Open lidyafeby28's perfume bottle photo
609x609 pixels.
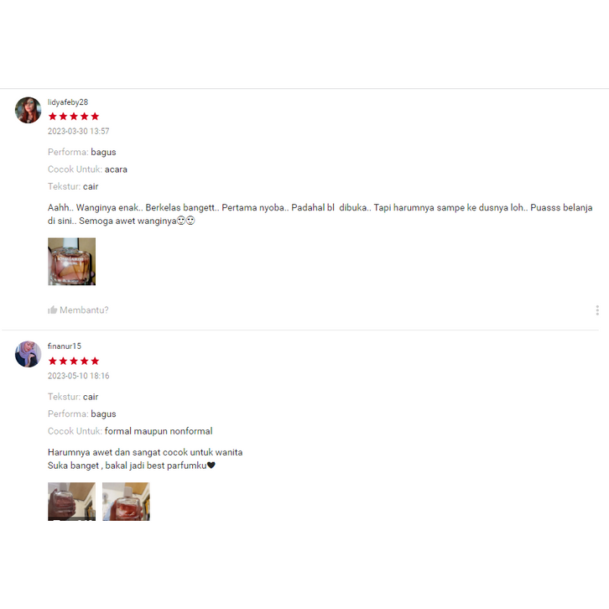point(71,262)
